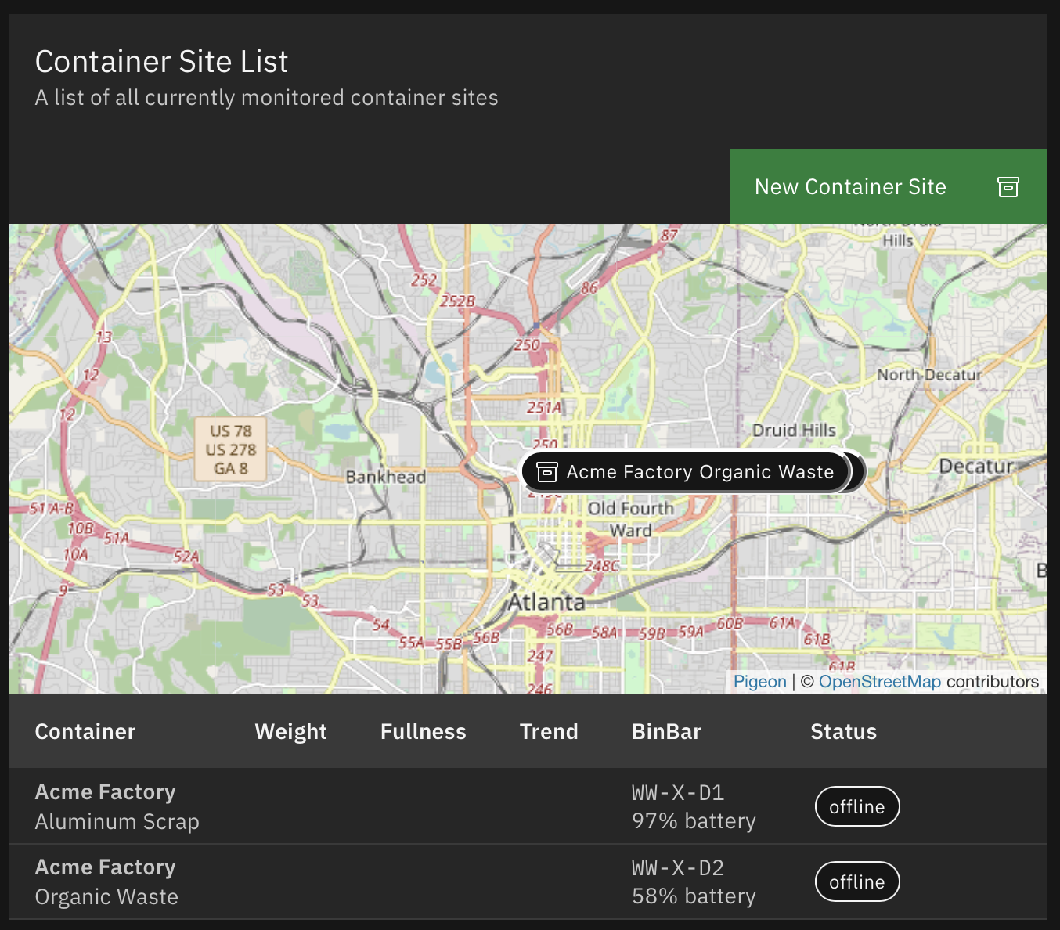Image resolution: width=1060 pixels, height=930 pixels.
Task: Click the Decatur label on the map
Action: (x=975, y=466)
